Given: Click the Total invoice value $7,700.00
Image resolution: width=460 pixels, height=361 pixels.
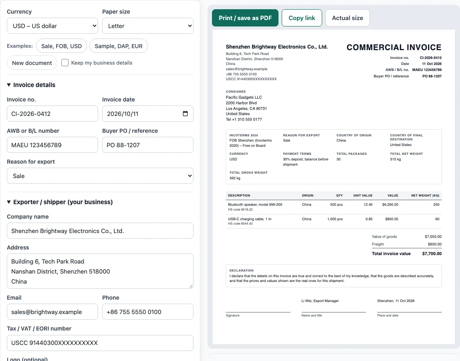Looking at the screenshot, I should click(432, 254).
